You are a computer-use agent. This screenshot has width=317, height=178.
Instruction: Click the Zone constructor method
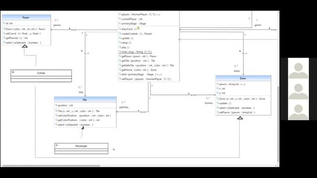tap(241, 99)
